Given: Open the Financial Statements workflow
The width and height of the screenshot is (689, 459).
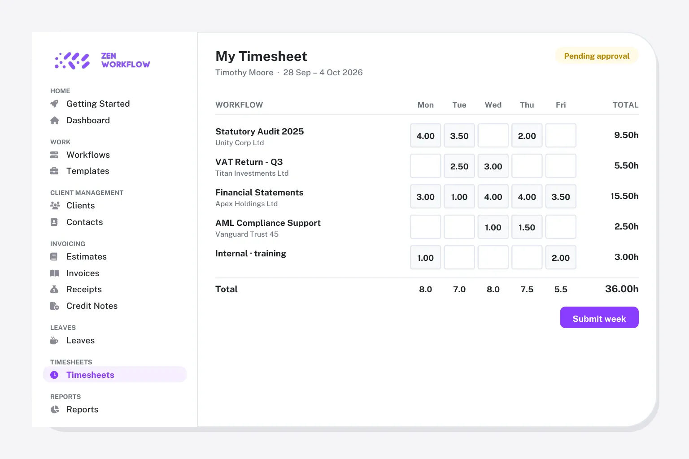Looking at the screenshot, I should coord(259,192).
